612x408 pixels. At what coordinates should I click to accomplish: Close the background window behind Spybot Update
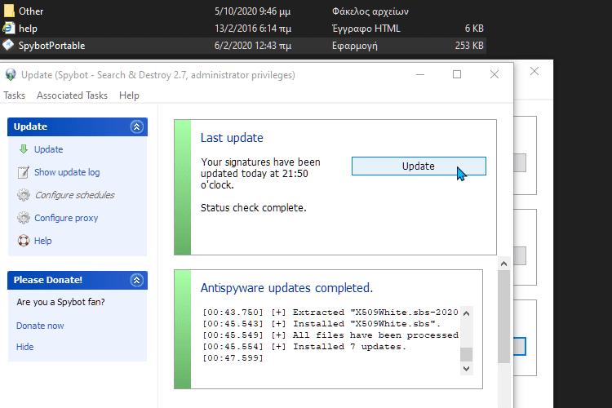534,71
